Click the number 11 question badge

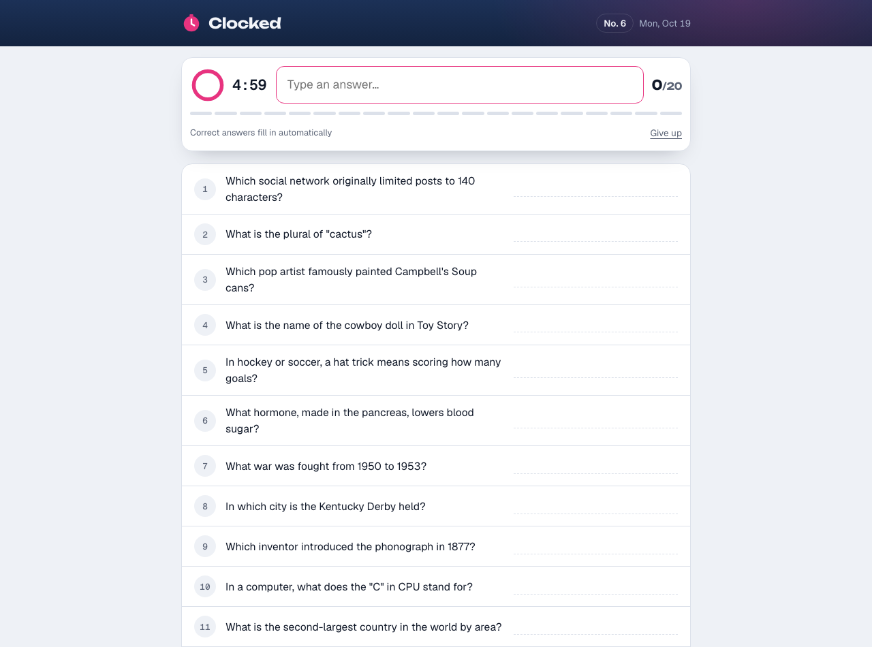(x=205, y=627)
